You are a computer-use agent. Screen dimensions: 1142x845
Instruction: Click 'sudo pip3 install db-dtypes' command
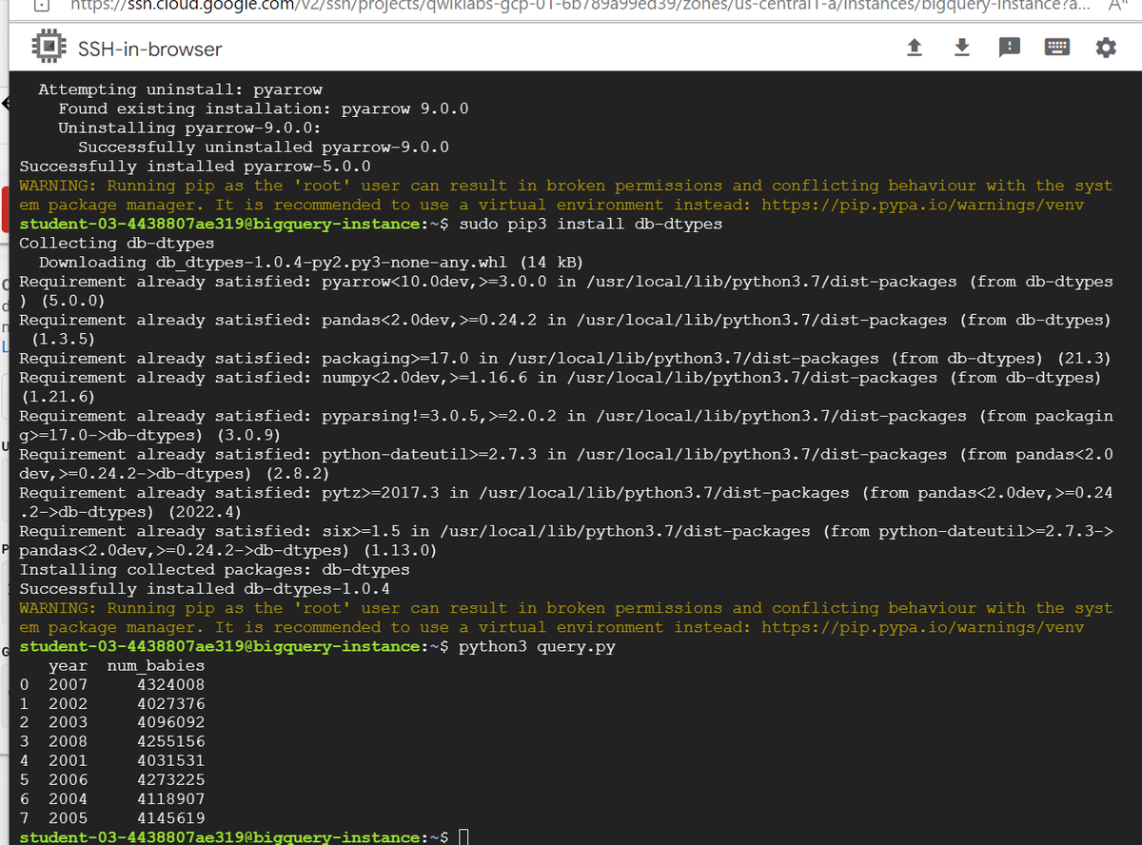pos(590,225)
